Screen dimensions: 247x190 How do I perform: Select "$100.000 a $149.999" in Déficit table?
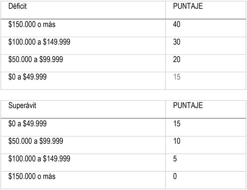tap(39, 42)
